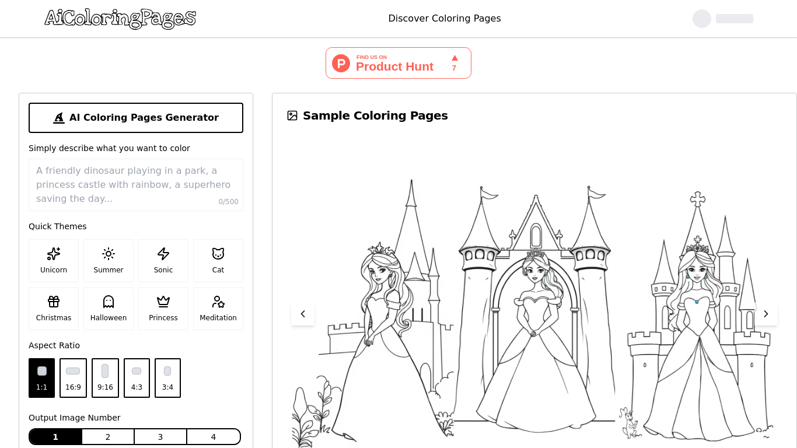Visit the Product Hunt page
This screenshot has width=797, height=448.
[394, 66]
